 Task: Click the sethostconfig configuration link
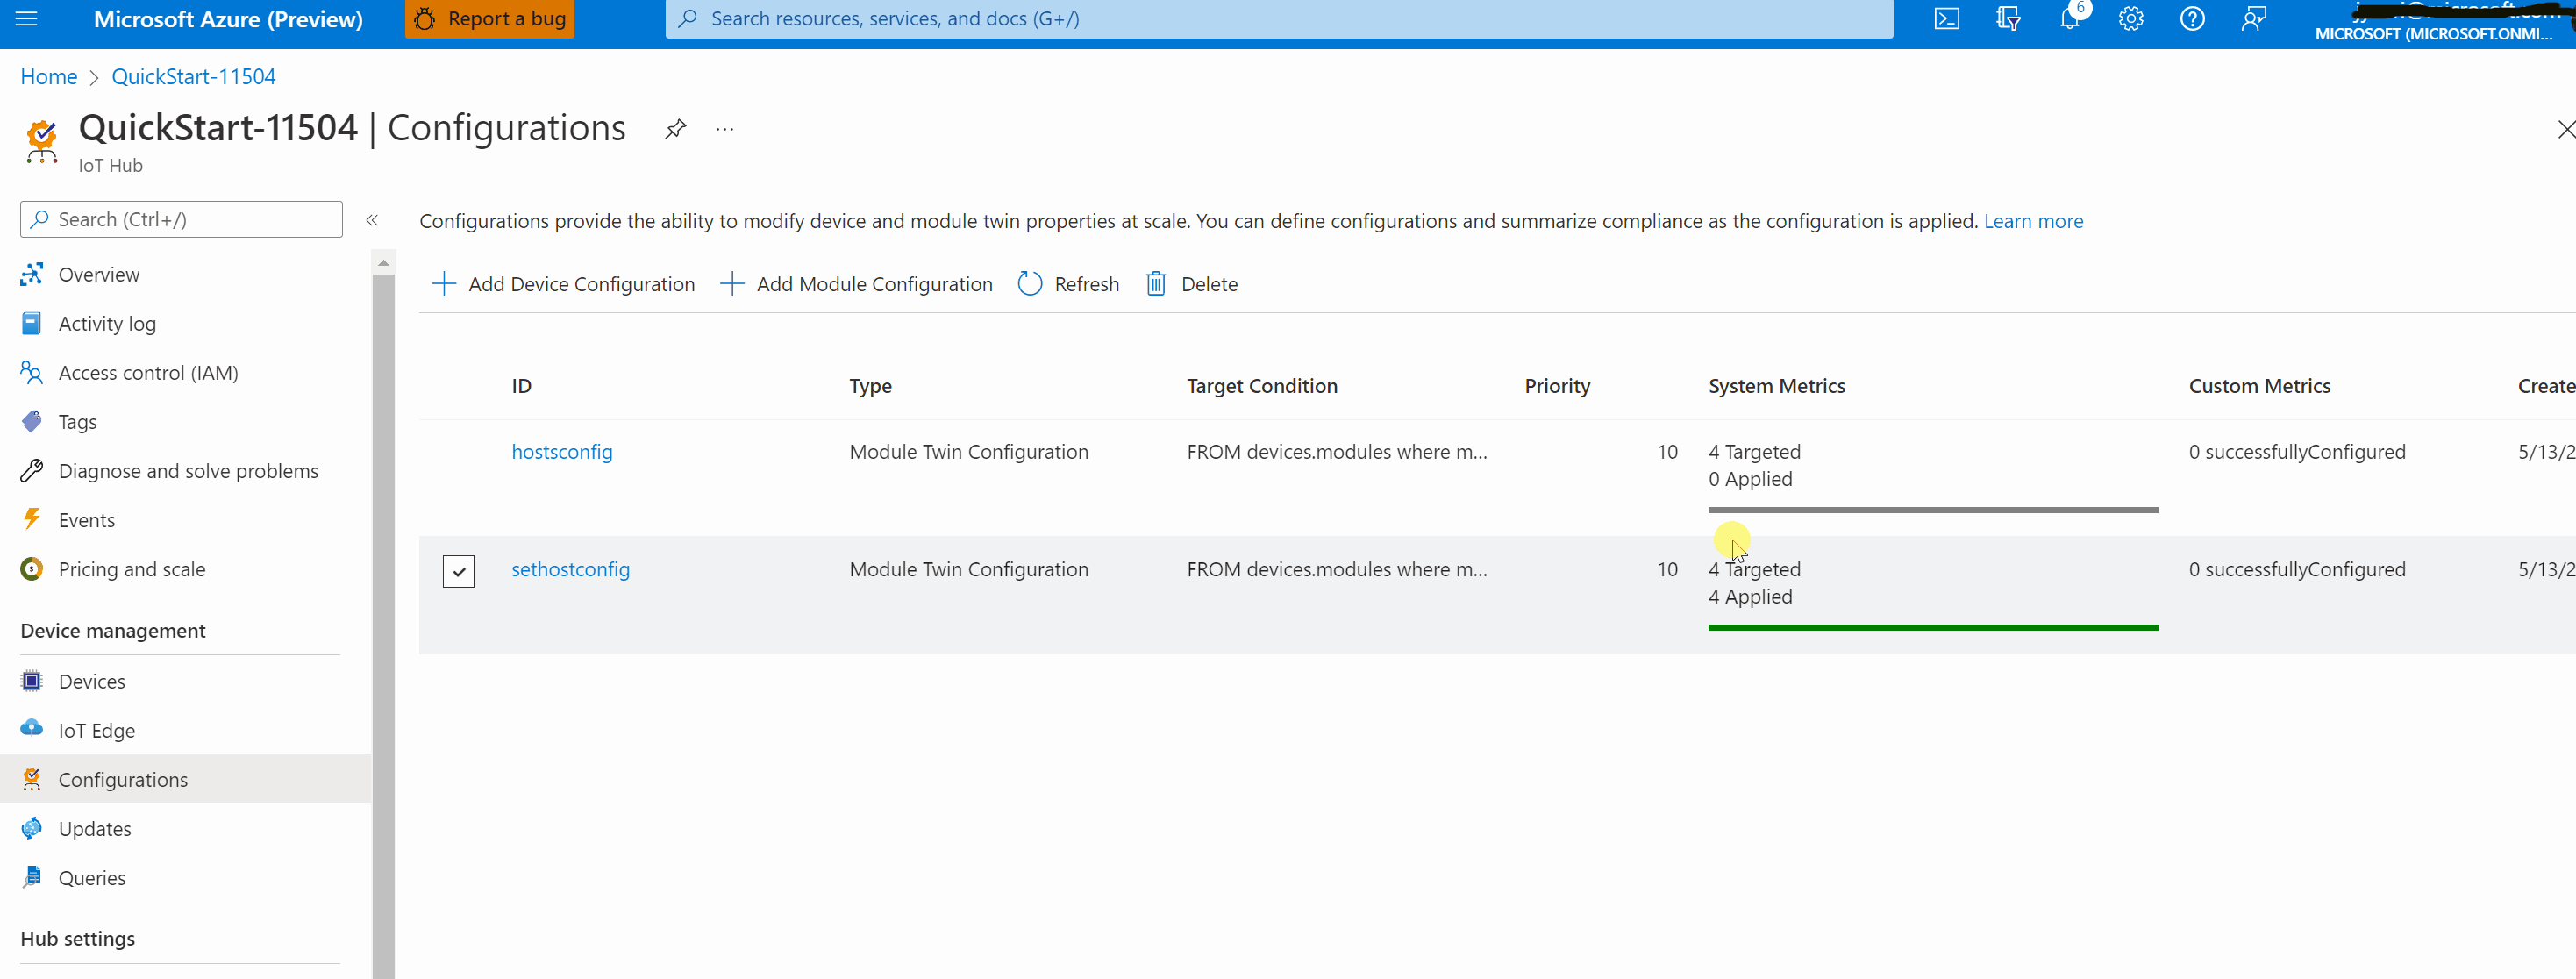tap(568, 568)
